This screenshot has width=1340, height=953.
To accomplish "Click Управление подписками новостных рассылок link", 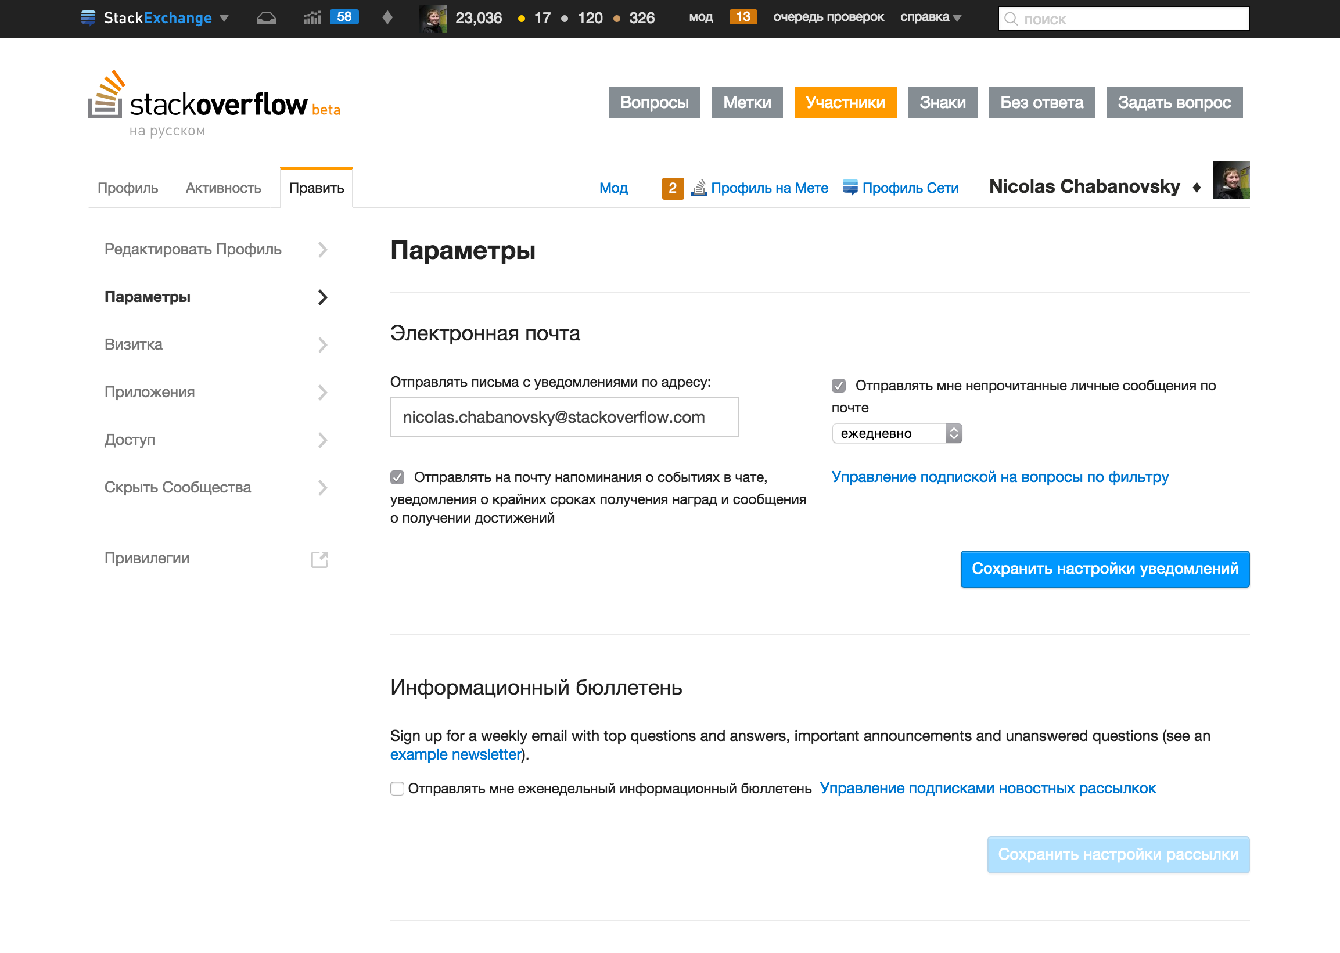I will tap(989, 788).
